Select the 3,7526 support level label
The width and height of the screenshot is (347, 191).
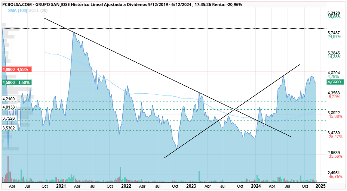(x=9, y=118)
